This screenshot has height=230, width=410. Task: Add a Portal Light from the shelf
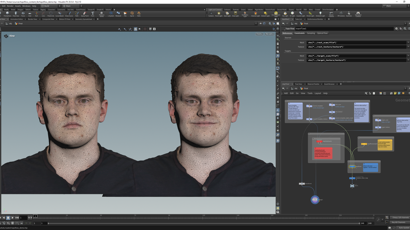pos(310,14)
